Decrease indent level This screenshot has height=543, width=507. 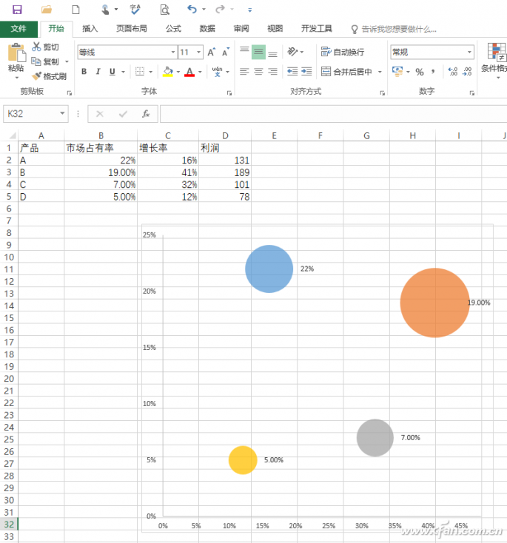pos(292,72)
